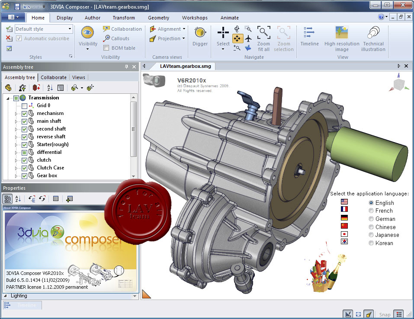
Task: Open the Transform ribbon tab
Action: [x=124, y=18]
